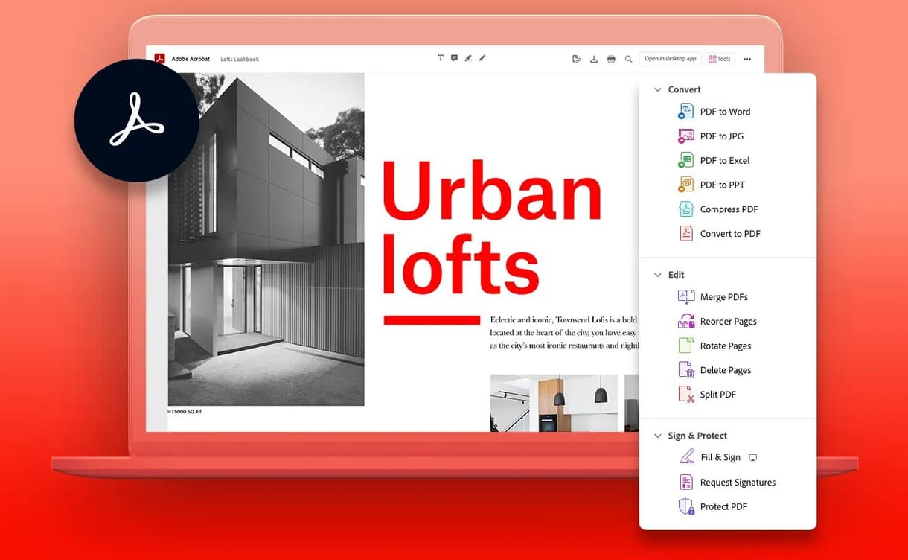Click the PDF to Word icon
This screenshot has width=908, height=560.
tap(685, 112)
